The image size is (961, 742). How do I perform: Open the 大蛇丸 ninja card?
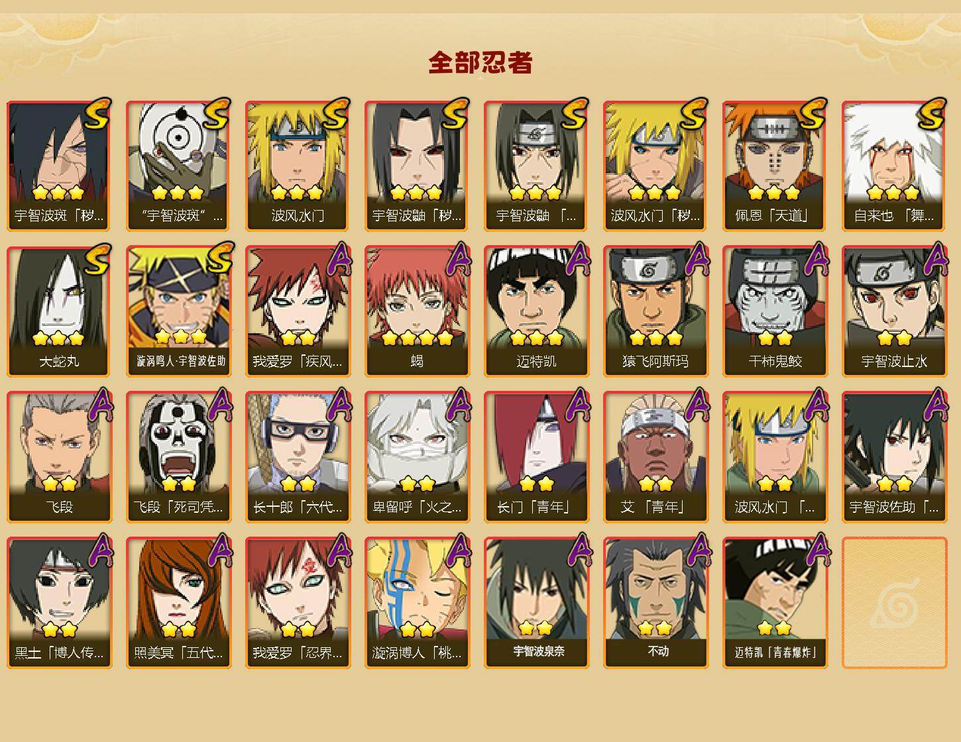(x=60, y=311)
